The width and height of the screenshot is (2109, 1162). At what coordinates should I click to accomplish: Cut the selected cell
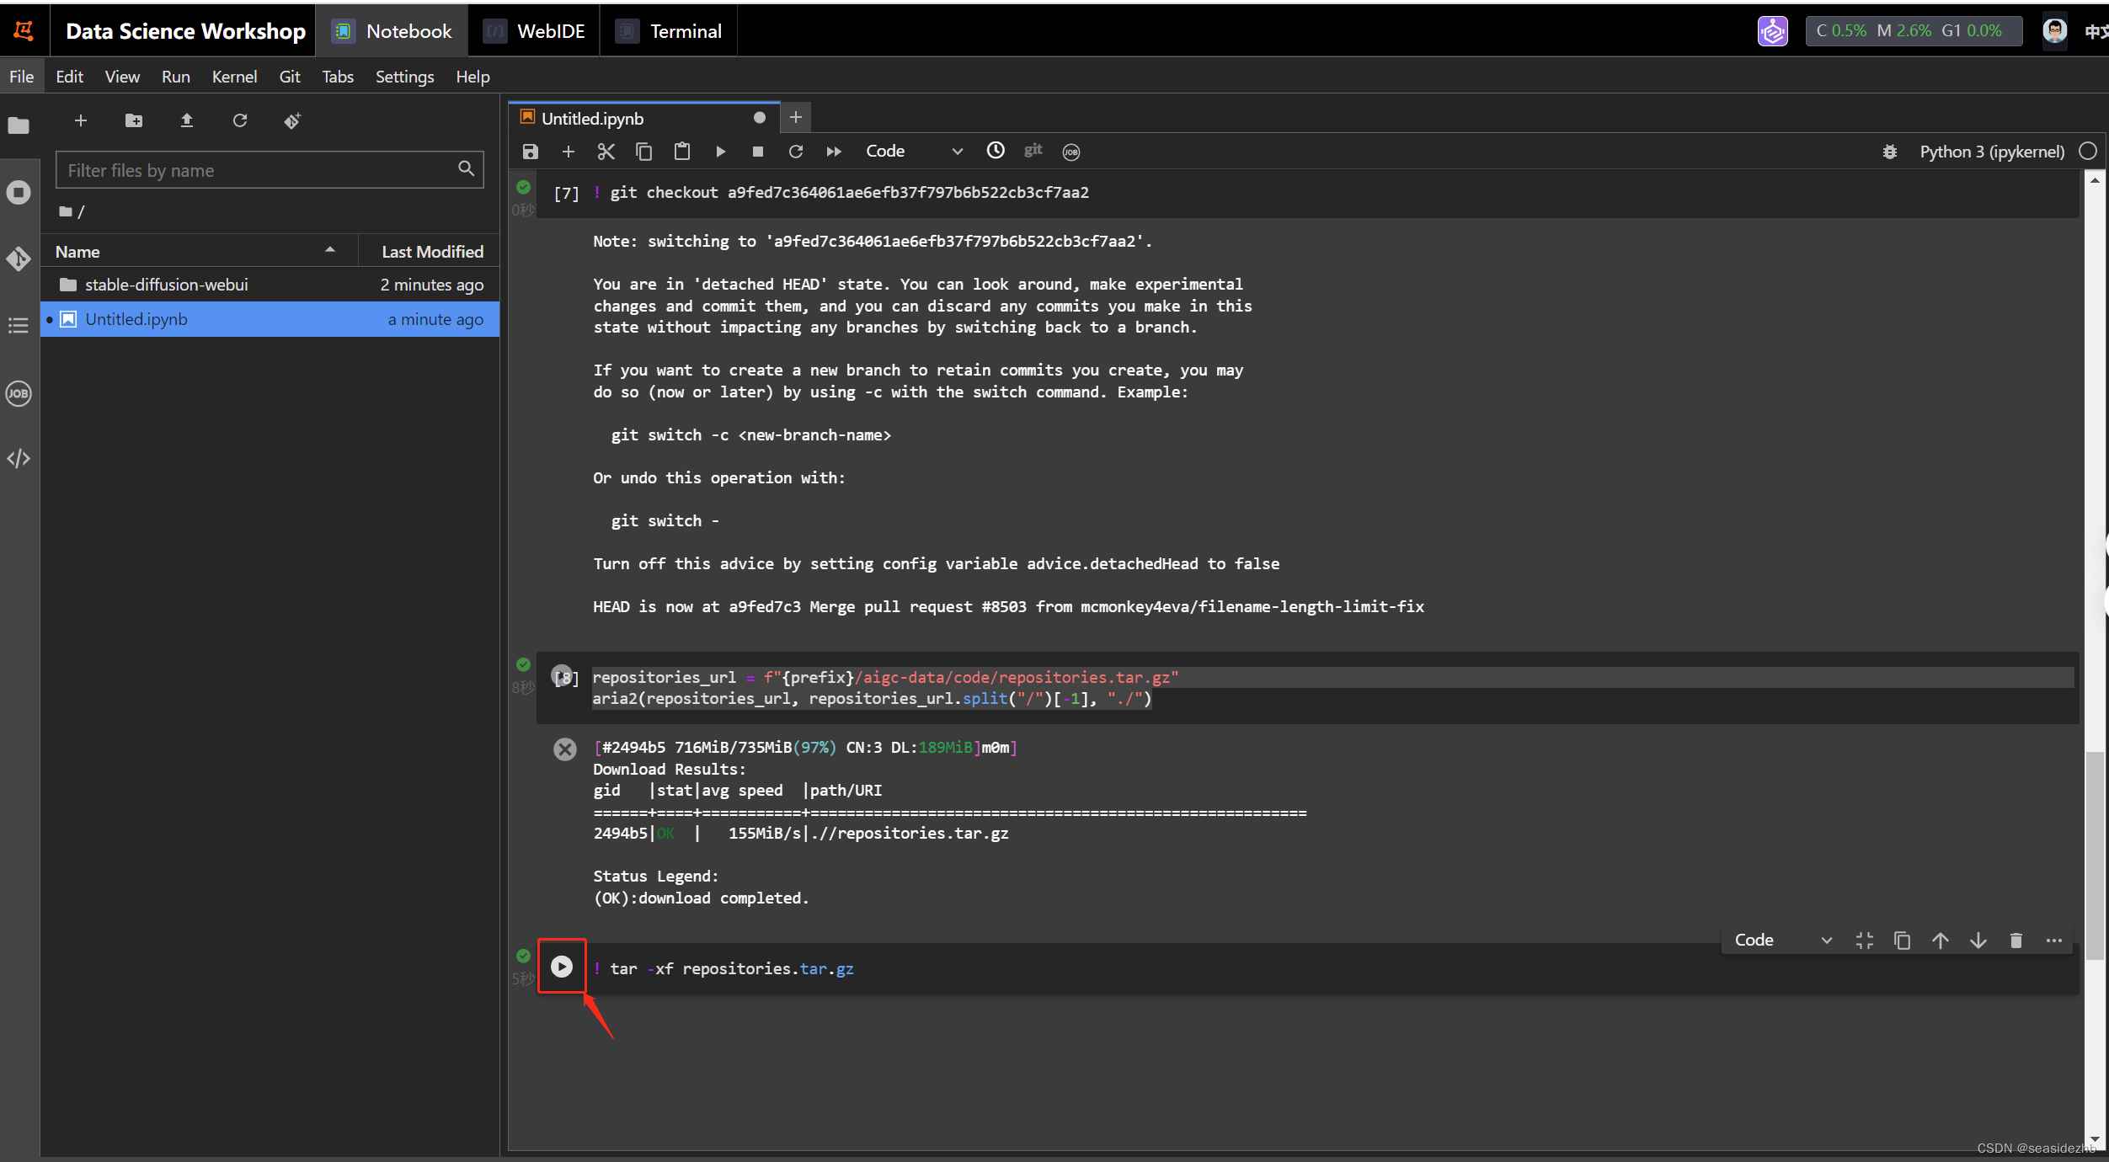tap(606, 152)
